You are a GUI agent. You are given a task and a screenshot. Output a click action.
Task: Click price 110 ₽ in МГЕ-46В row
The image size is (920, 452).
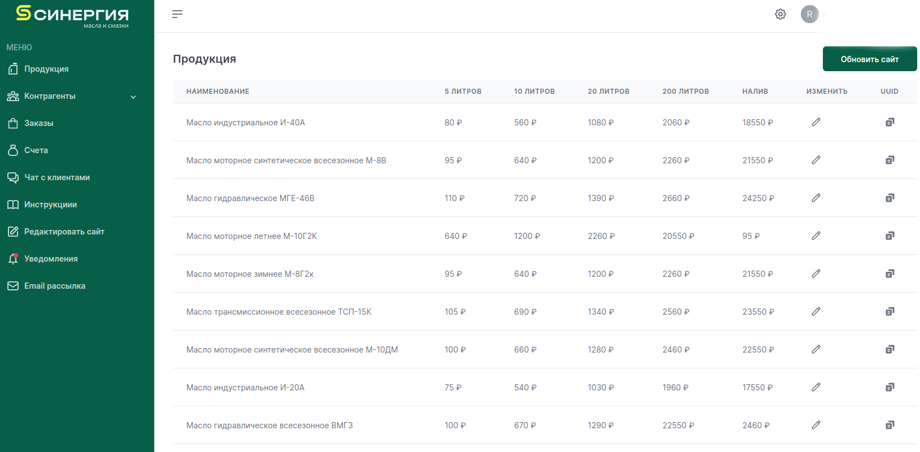point(455,198)
